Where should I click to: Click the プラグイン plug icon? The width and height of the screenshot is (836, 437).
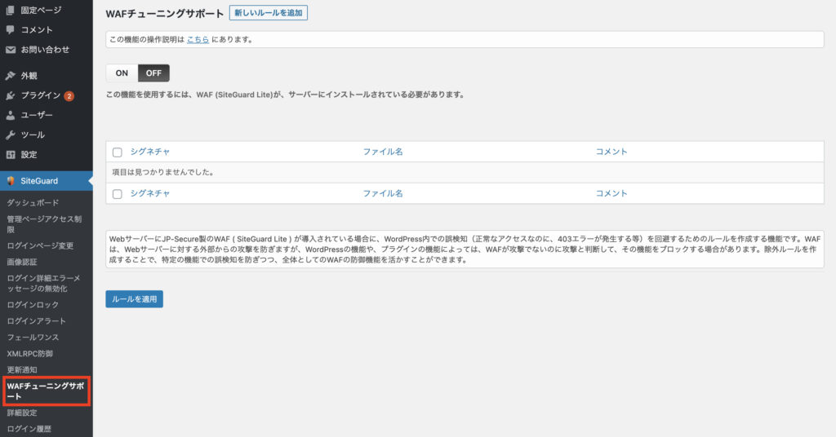click(10, 95)
